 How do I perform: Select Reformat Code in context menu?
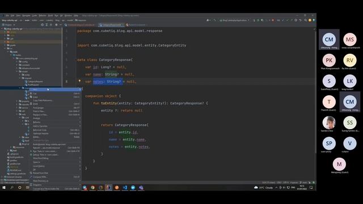[56, 130]
